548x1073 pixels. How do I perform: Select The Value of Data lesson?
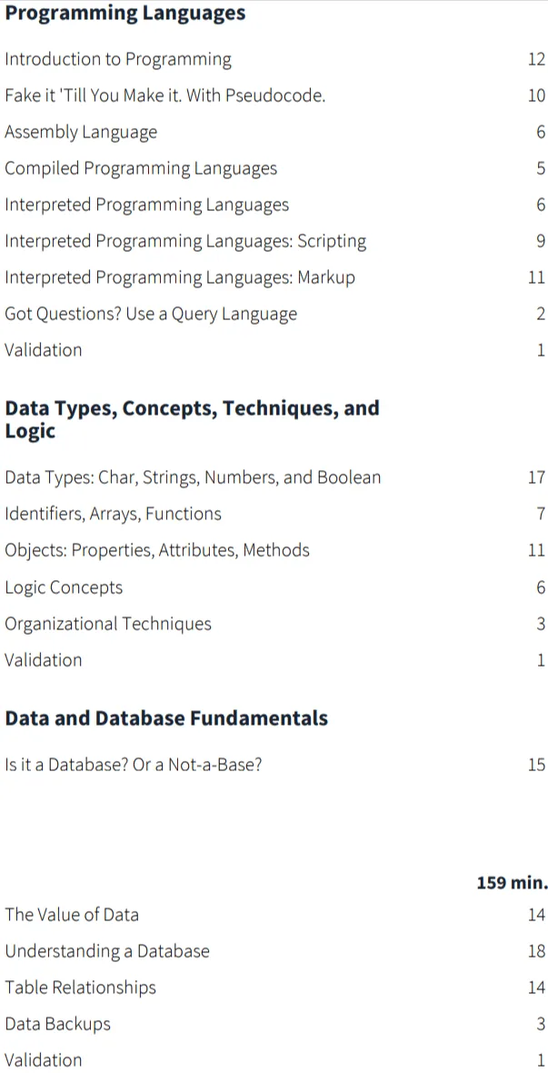point(71,914)
